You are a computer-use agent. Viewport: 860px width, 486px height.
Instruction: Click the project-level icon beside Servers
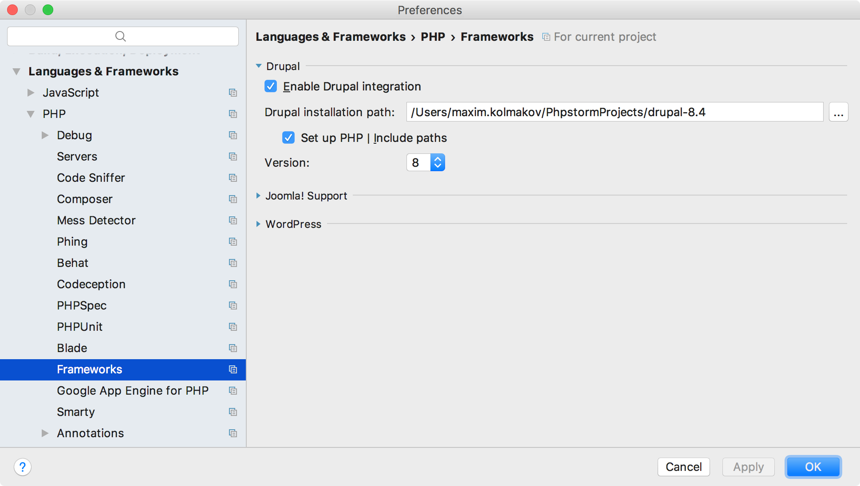pos(233,157)
